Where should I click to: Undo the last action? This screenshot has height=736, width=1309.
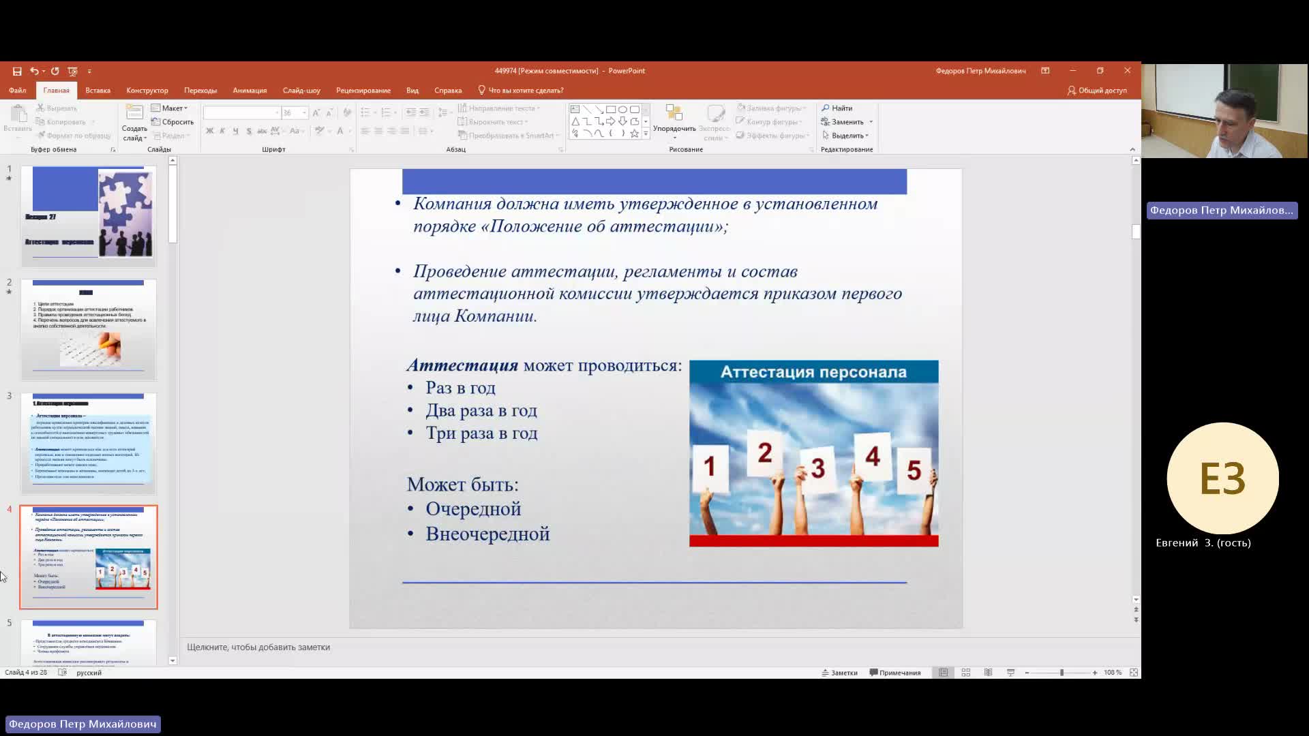click(34, 71)
